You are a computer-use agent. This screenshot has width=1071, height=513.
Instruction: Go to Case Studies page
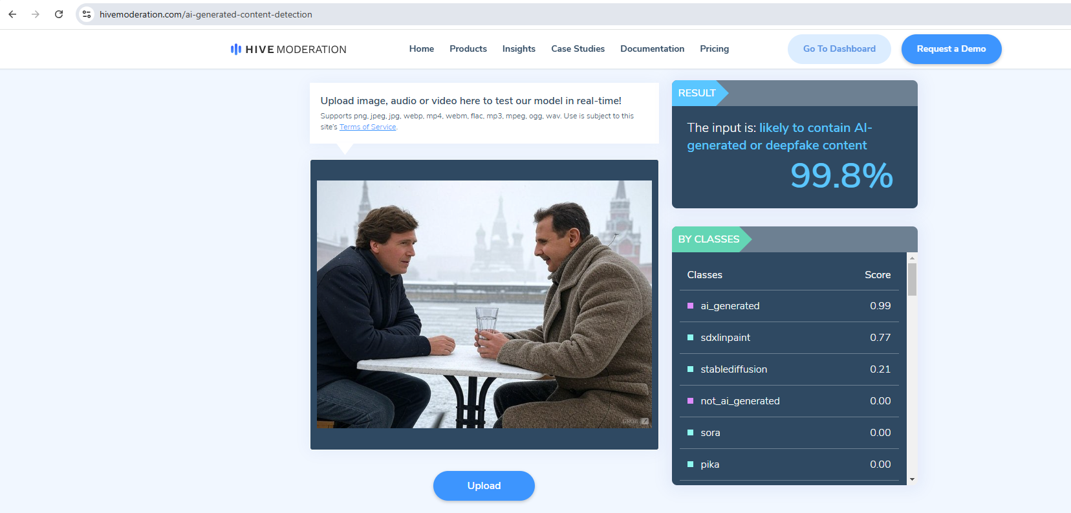point(578,49)
